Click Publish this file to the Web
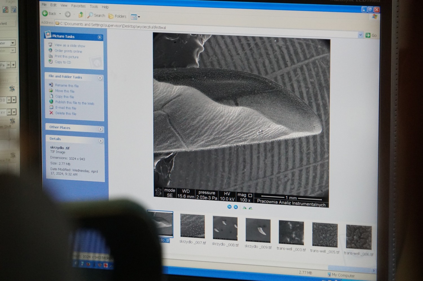Screen dimensions: 423x281 pos(75,103)
